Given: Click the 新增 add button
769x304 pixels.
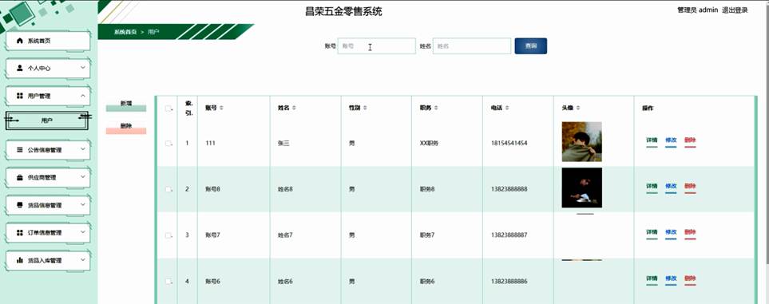Looking at the screenshot, I should pyautogui.click(x=126, y=106).
